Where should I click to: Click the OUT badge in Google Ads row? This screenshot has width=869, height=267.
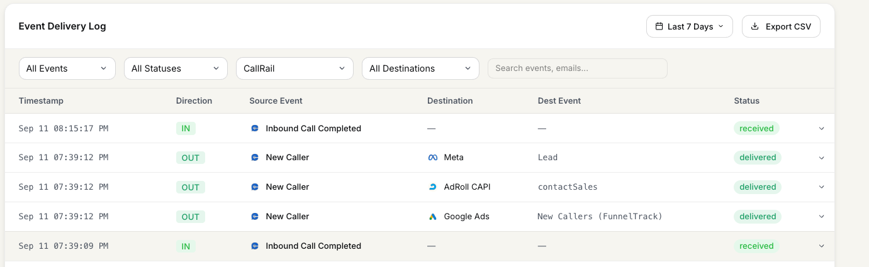click(191, 217)
